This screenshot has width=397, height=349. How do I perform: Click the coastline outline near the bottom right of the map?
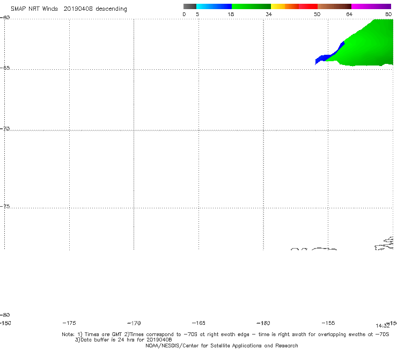[384, 244]
